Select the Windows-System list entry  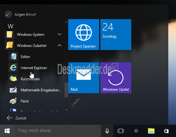[x=33, y=34]
